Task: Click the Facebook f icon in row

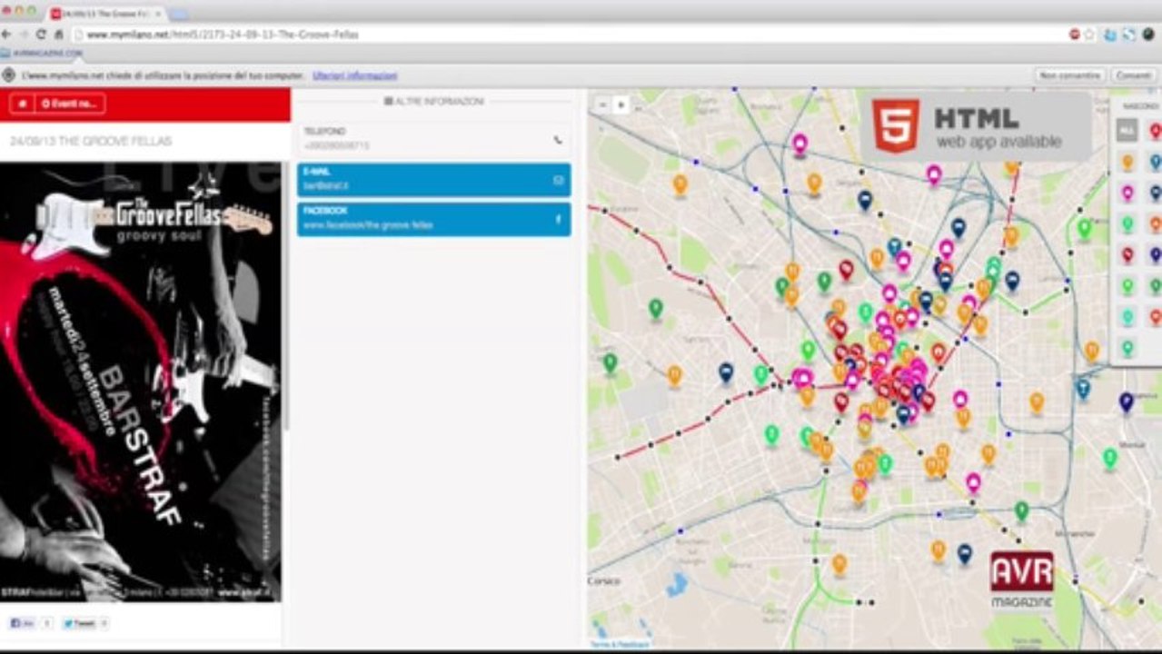Action: pyautogui.click(x=558, y=219)
